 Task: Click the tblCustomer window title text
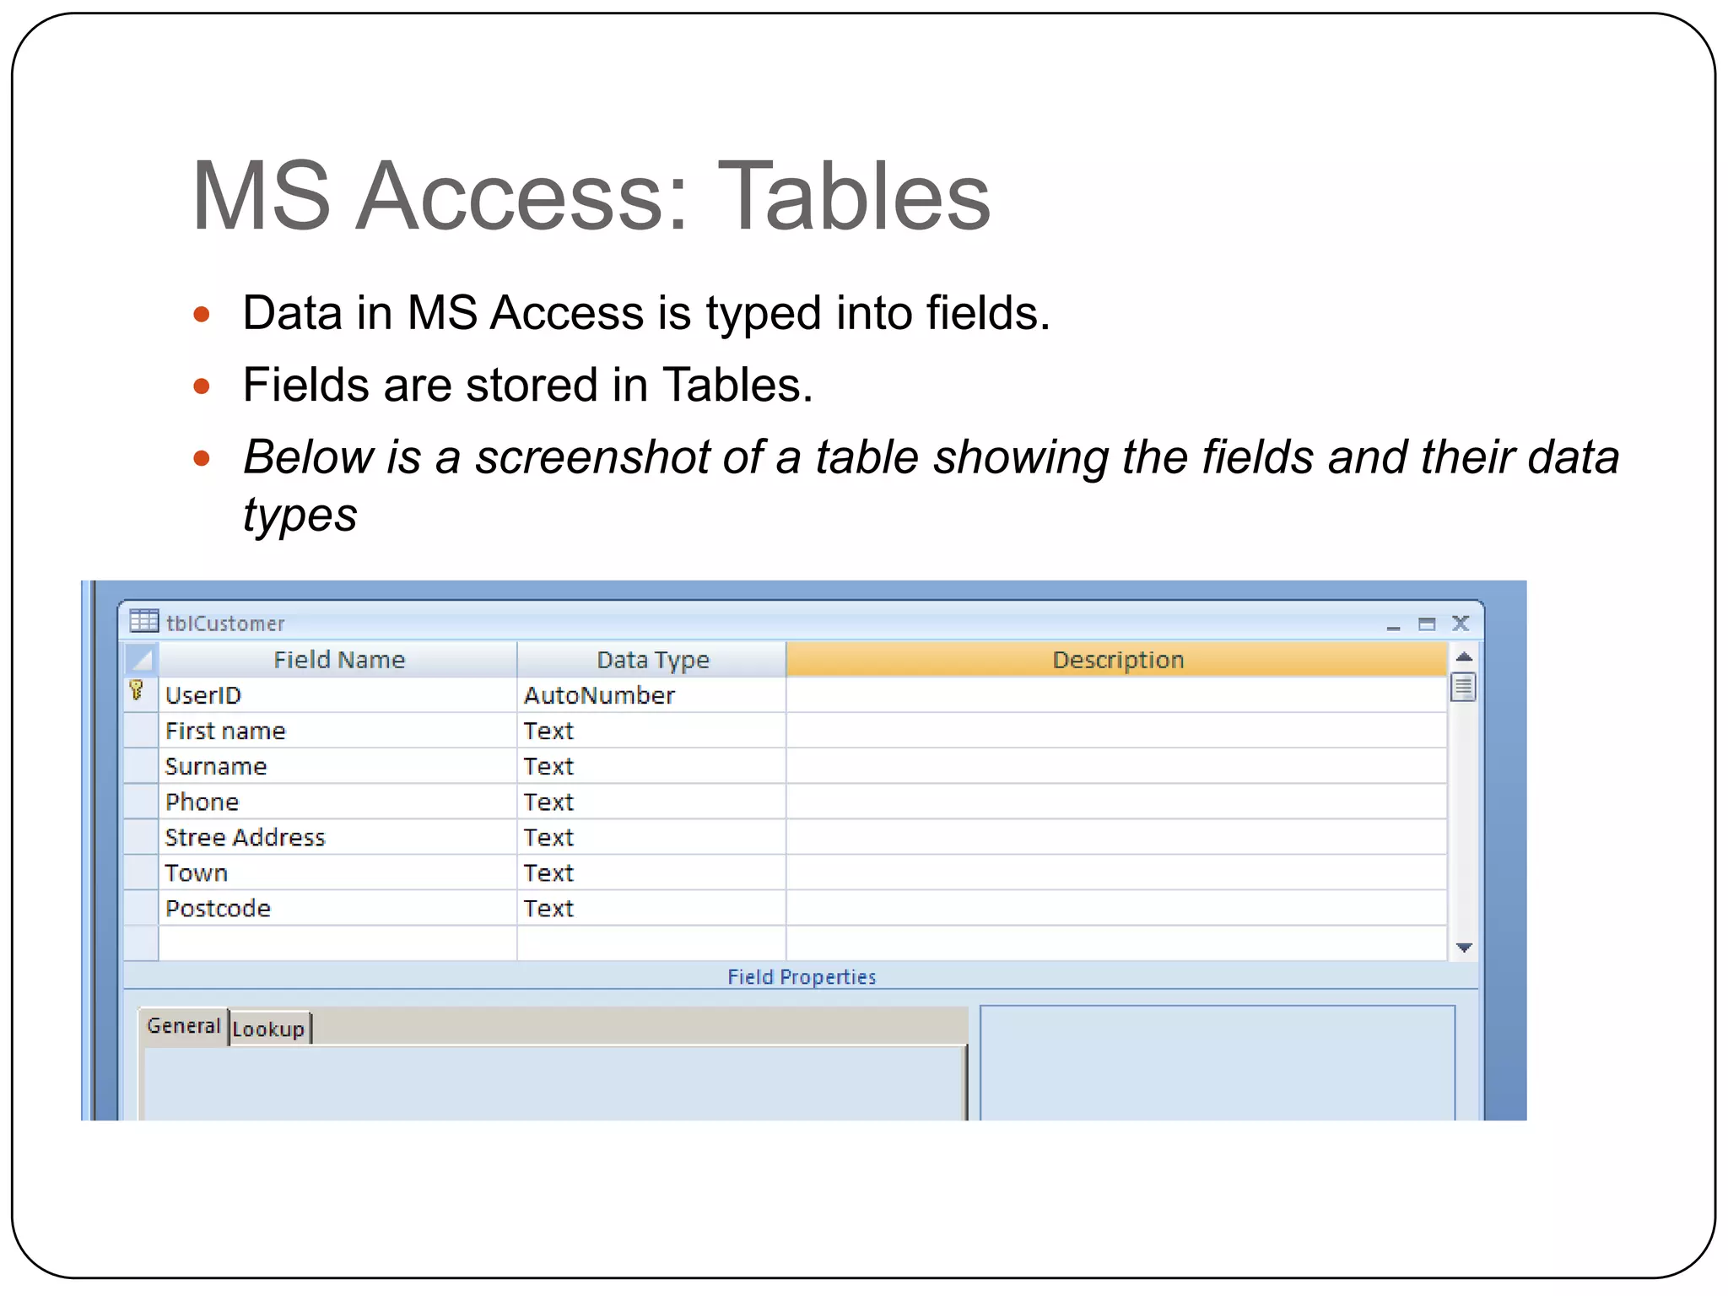[225, 624]
